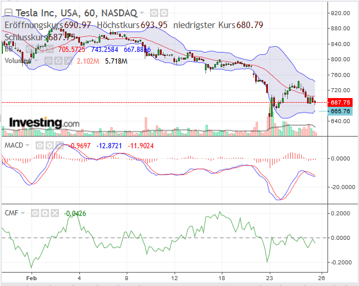The width and height of the screenshot is (359, 286).
Task: Toggle BB indicator visibility eye
Action: tap(30, 49)
